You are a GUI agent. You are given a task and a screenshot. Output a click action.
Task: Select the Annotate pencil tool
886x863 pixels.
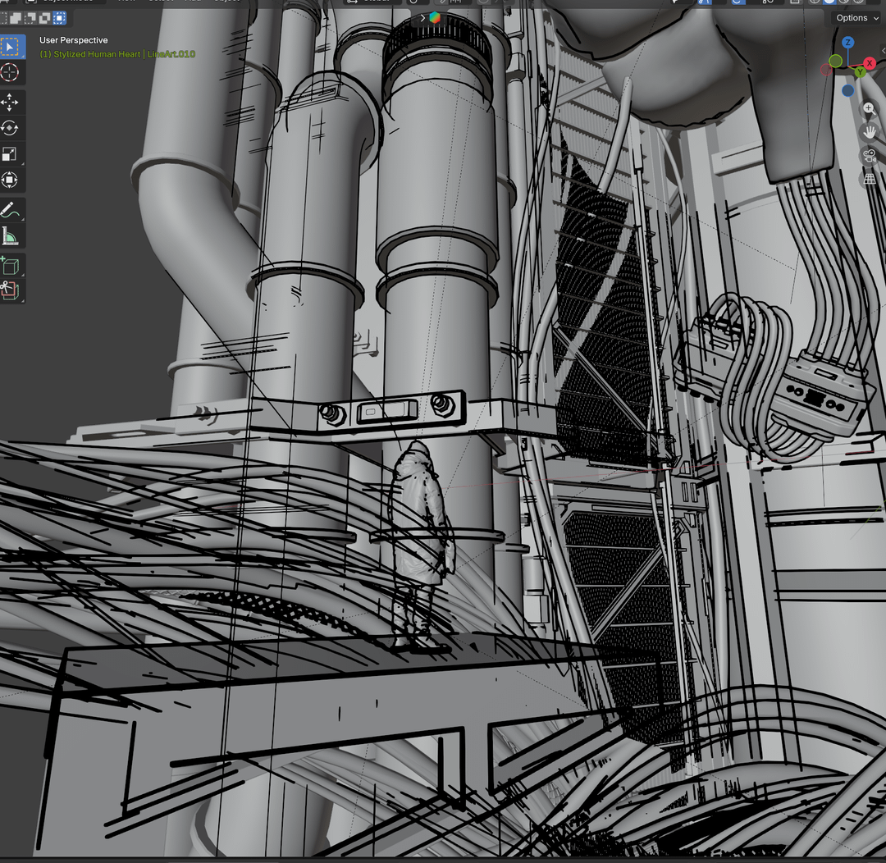(x=11, y=211)
